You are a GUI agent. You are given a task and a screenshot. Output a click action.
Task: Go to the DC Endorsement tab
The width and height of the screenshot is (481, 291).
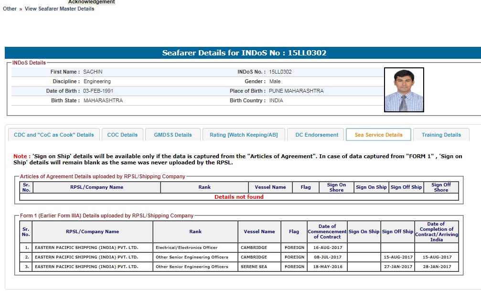[317, 135]
